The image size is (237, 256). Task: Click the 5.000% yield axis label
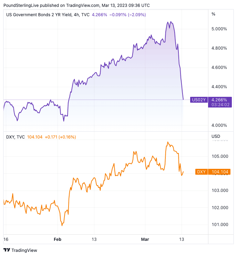219,29
